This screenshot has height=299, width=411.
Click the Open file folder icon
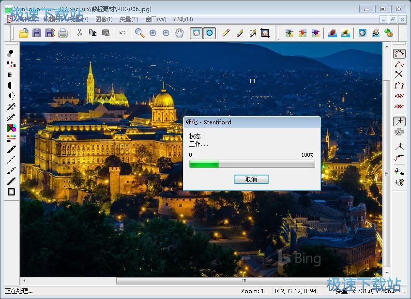(x=23, y=33)
